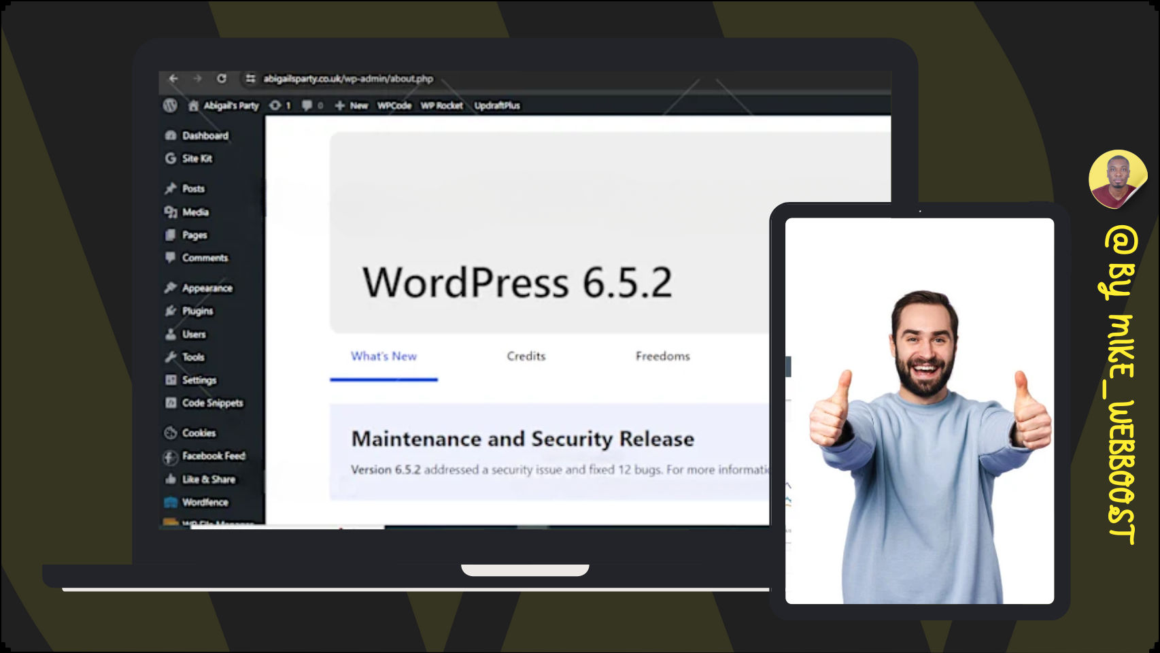1160x653 pixels.
Task: Click the Code Snippets icon
Action: point(171,403)
